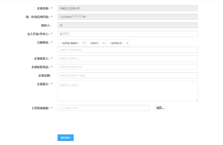Image resolution: width=223 pixels, height=145 pixels.
Task: Expand the 选择市 city dropdown
Action: (x=96, y=43)
